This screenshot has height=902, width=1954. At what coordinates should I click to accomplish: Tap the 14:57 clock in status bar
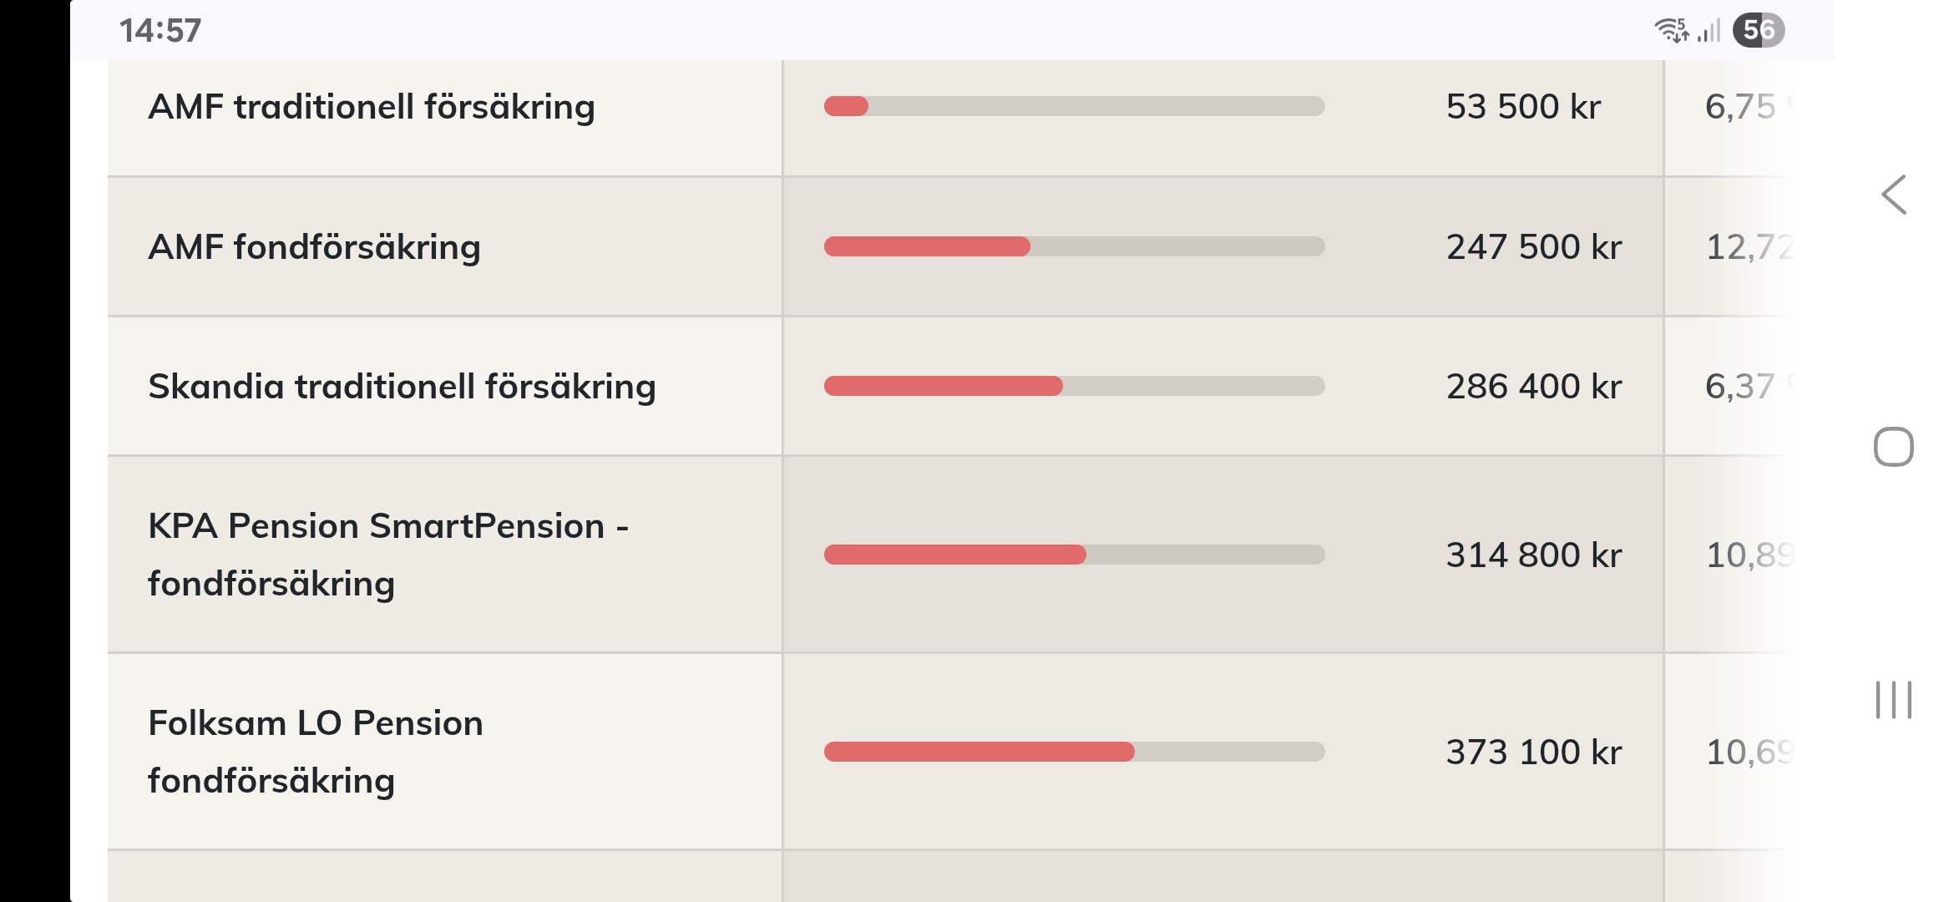click(160, 31)
